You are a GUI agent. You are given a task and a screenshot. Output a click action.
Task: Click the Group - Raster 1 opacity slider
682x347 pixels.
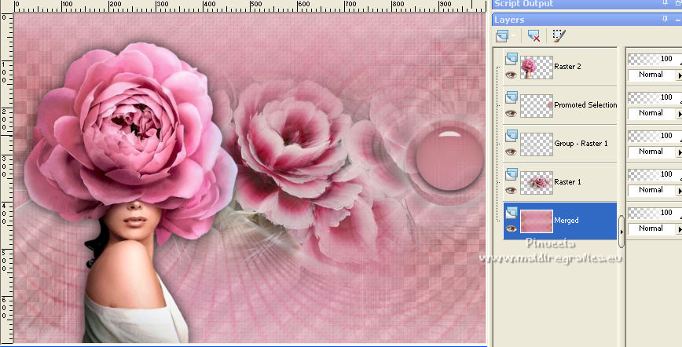click(x=654, y=136)
